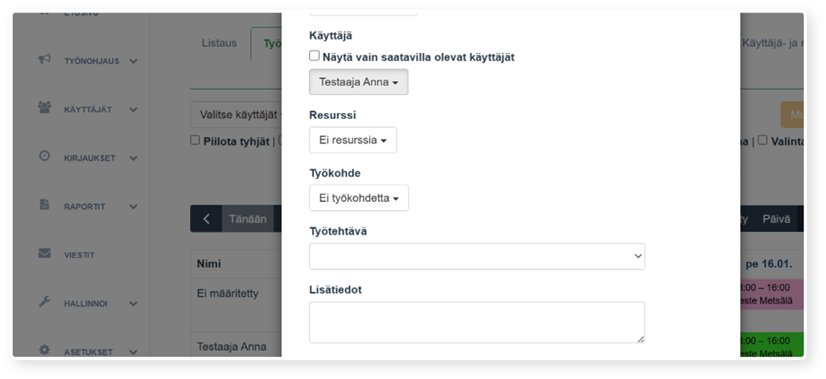Screen dimensions: 826x379
Task: Click the envelope icon beside Viestit
Action: [x=45, y=253]
